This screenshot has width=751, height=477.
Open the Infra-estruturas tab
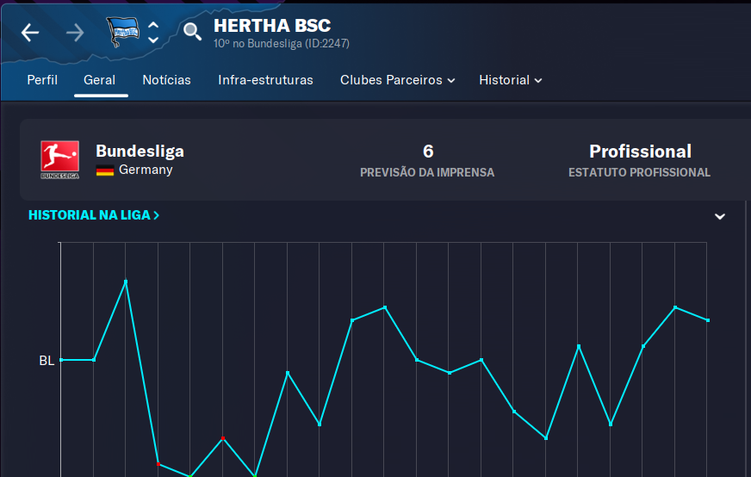click(265, 80)
